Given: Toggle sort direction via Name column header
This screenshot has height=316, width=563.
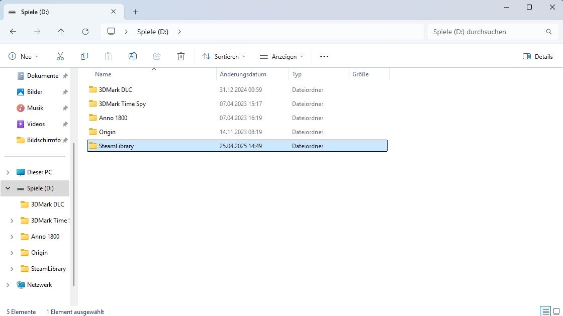Looking at the screenshot, I should point(103,74).
